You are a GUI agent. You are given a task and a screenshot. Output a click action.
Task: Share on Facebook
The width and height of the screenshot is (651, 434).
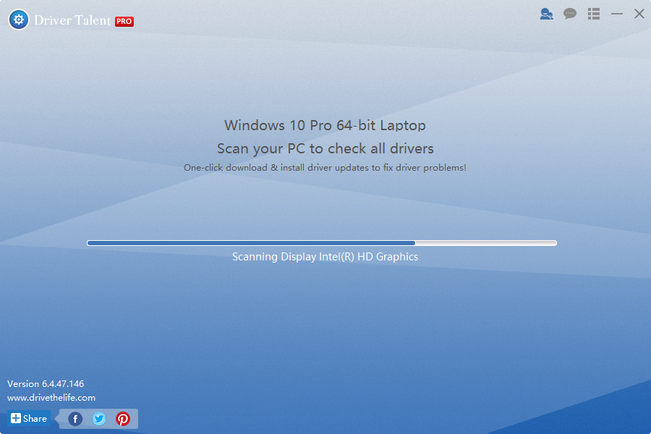coord(75,419)
